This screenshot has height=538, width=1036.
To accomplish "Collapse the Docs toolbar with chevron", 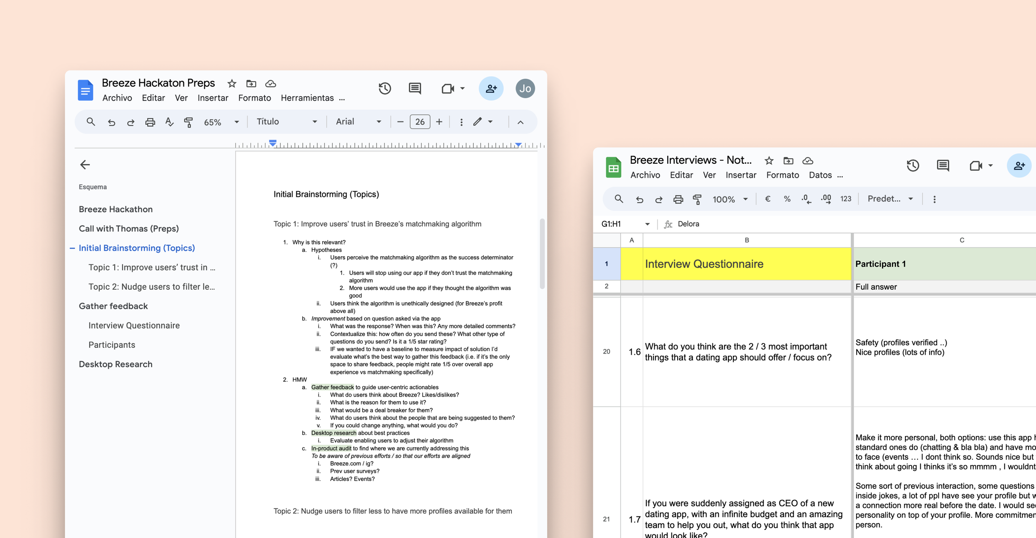I will 520,122.
